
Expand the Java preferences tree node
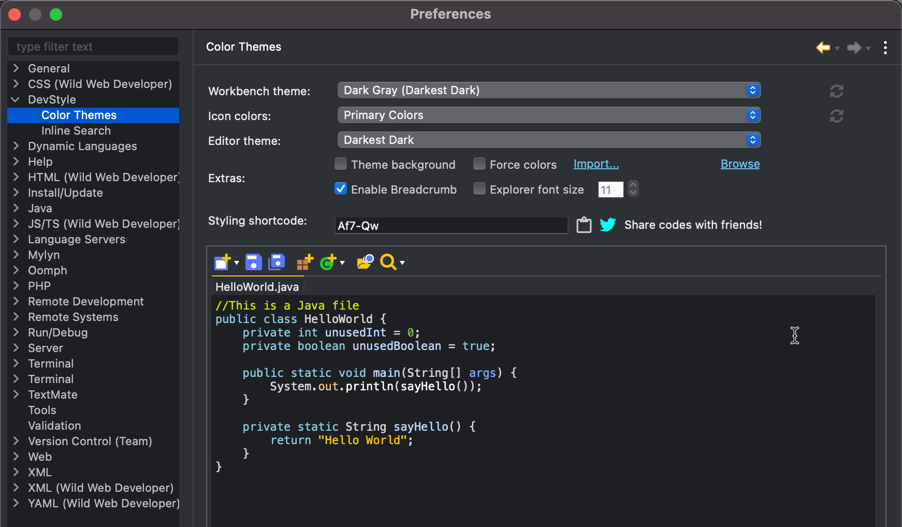[16, 208]
